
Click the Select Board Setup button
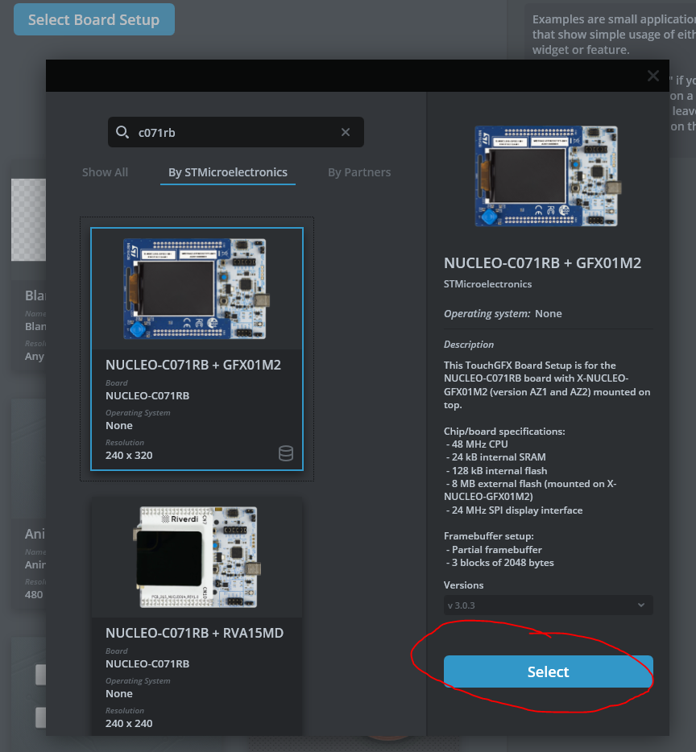(x=94, y=19)
